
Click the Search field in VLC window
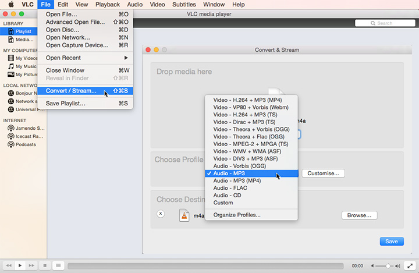385,23
